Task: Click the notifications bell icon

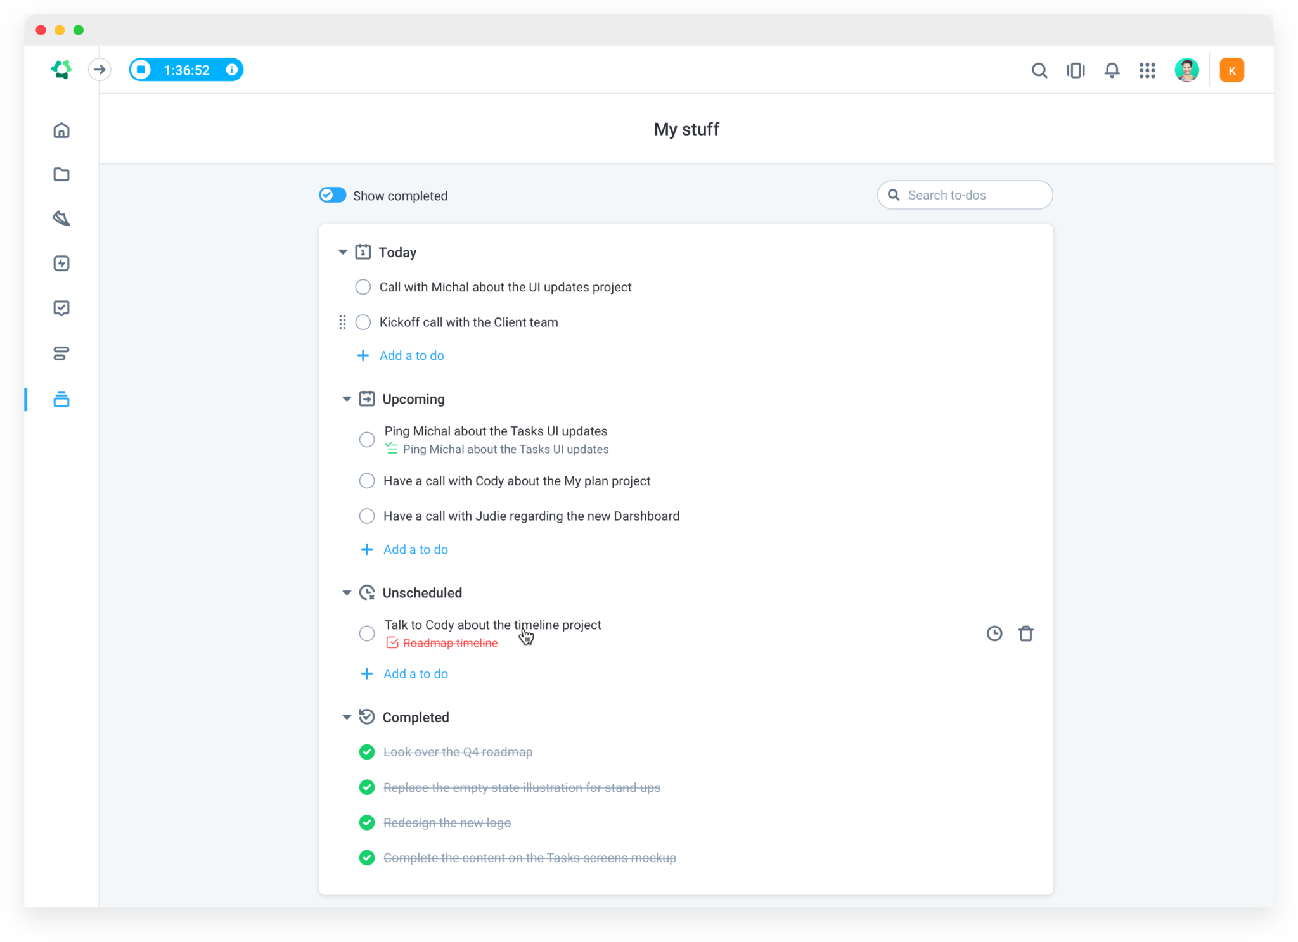Action: tap(1112, 70)
